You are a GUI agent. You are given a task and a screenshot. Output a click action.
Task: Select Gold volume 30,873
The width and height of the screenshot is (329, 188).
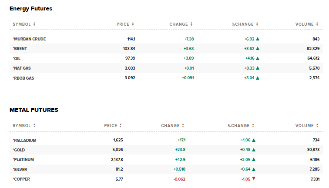313,150
